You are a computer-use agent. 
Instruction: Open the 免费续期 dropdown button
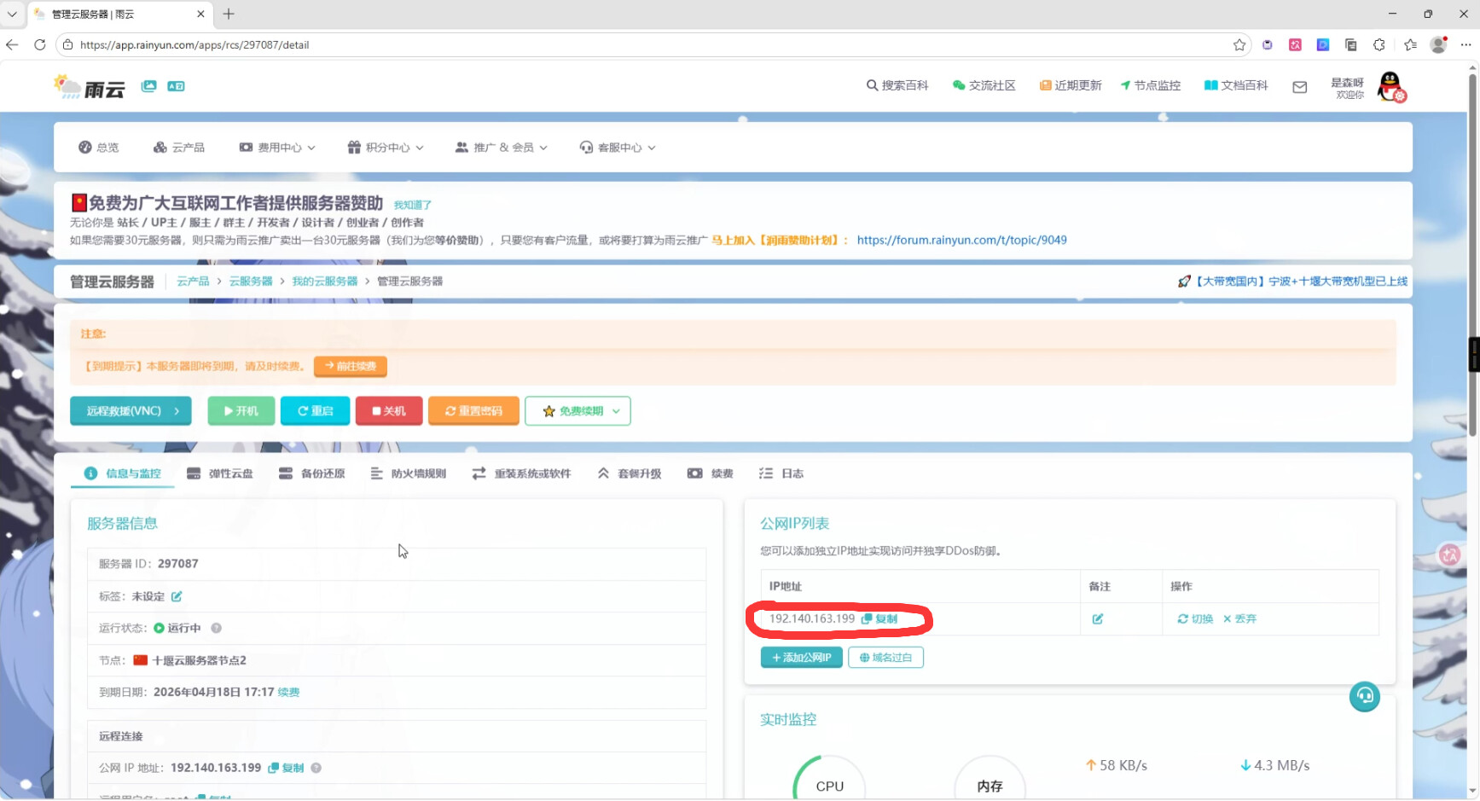click(577, 411)
